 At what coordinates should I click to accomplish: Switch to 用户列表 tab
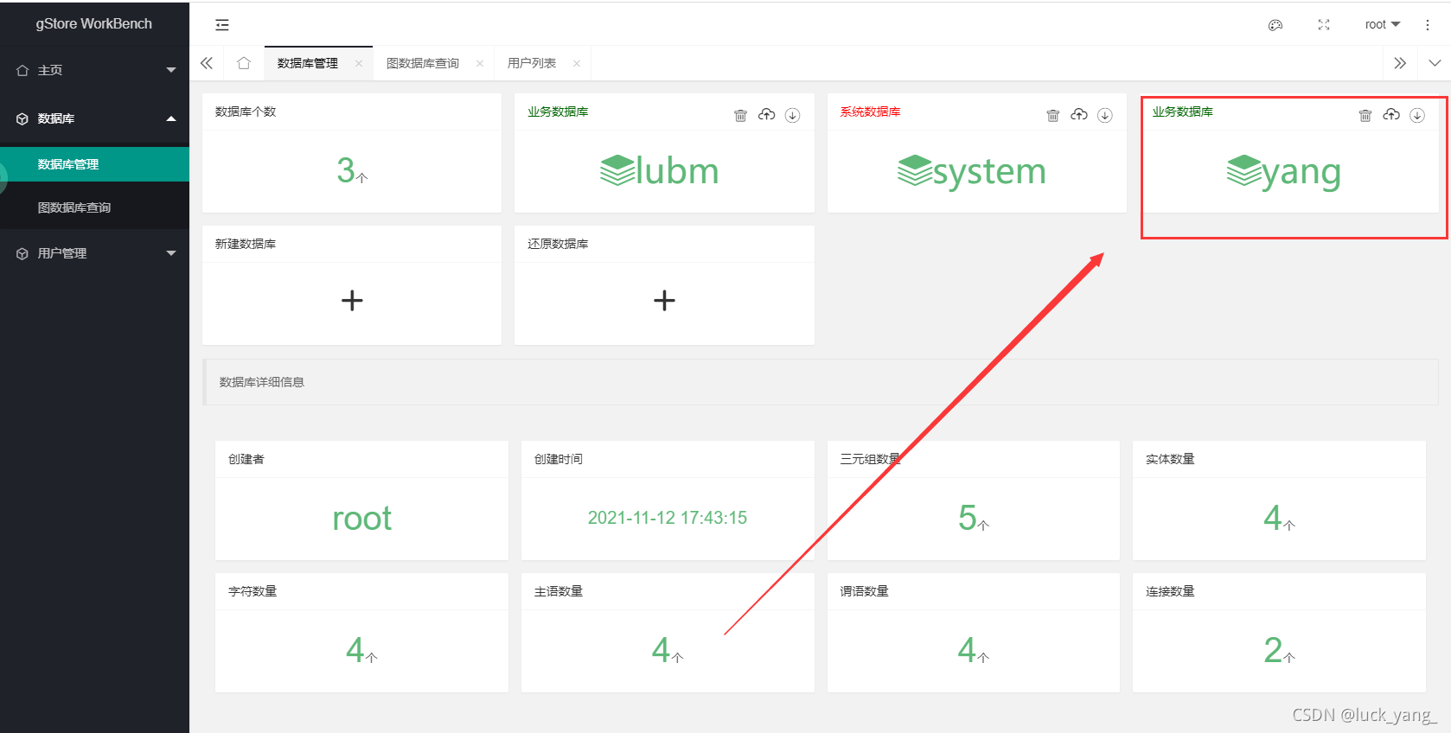(x=532, y=63)
